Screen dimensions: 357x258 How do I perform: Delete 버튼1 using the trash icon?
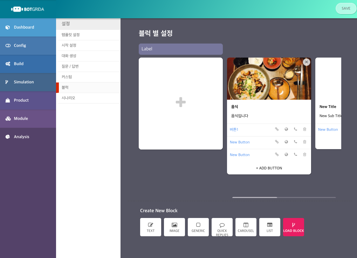click(x=304, y=129)
